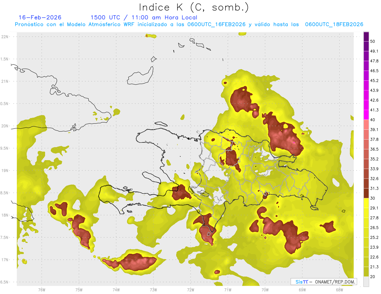Click the '69W' longitude label
Image resolution: width=381 pixels, height=294 pixels.
(302, 290)
